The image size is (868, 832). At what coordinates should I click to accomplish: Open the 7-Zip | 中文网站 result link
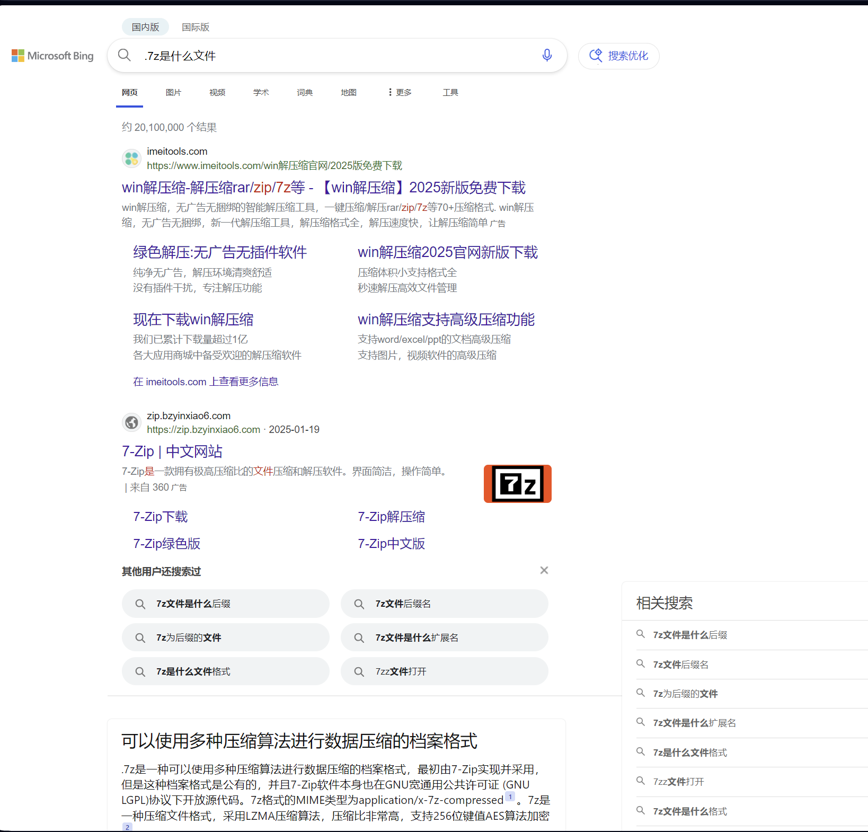171,451
